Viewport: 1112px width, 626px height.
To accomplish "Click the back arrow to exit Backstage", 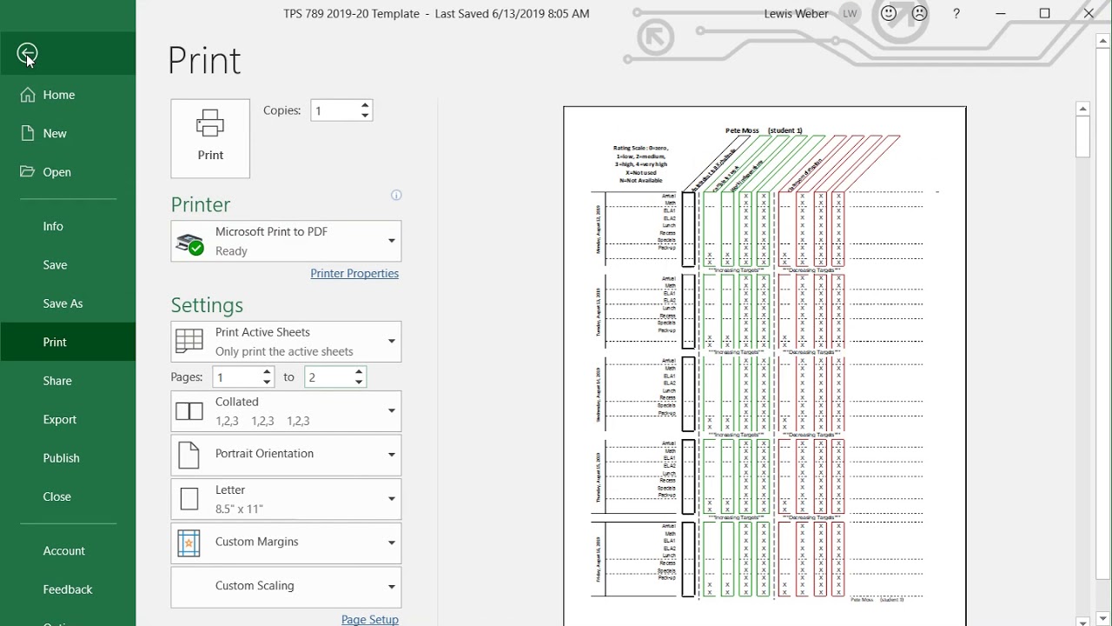I will click(x=27, y=54).
